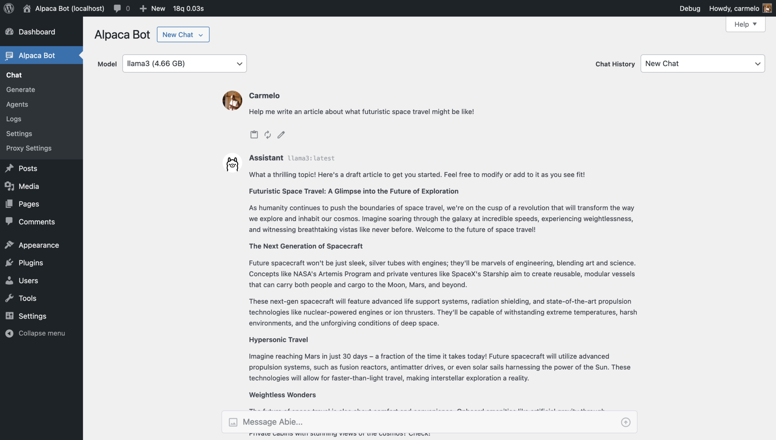Expand the Help panel

pos(745,24)
